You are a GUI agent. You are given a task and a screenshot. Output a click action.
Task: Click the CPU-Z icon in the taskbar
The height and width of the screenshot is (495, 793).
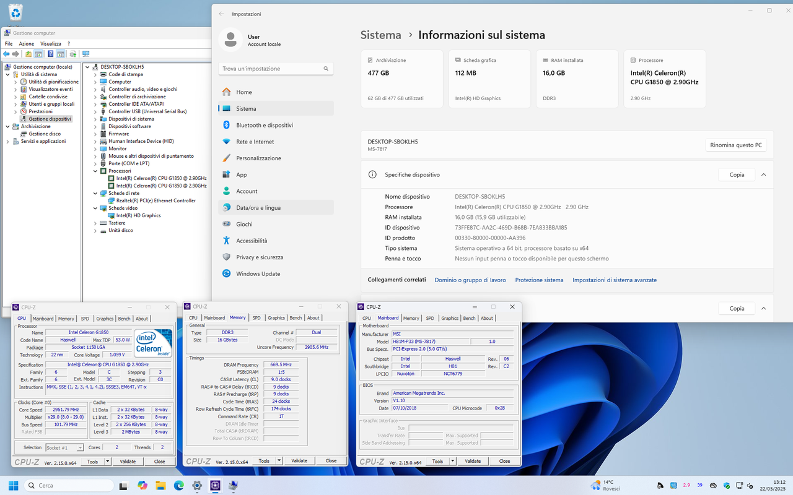point(215,485)
